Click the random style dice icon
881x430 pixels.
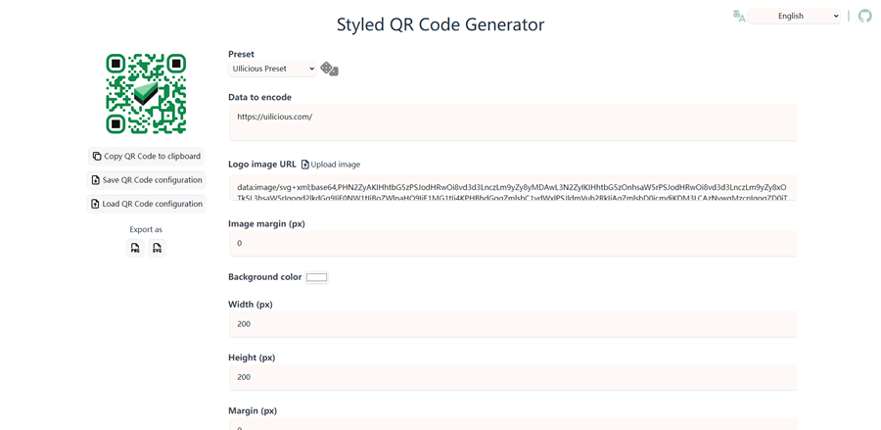pyautogui.click(x=329, y=69)
